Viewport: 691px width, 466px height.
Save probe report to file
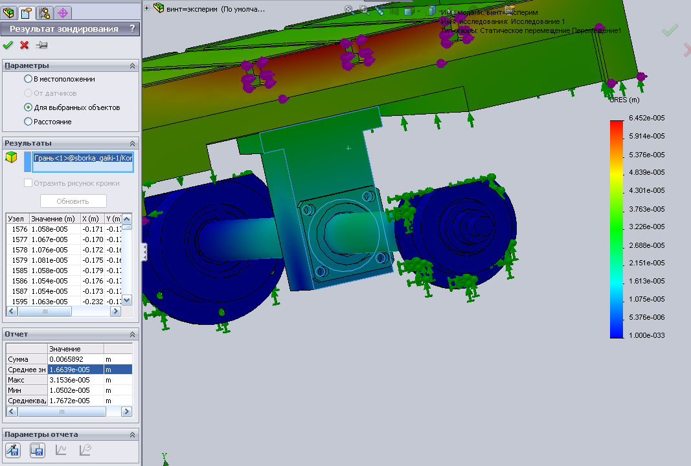[37, 450]
